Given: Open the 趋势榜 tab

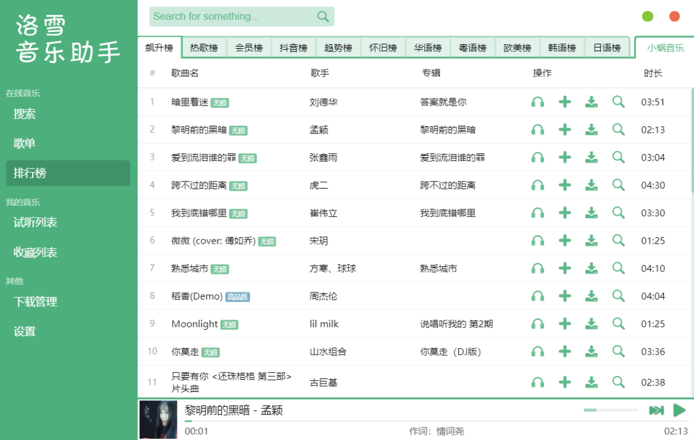Looking at the screenshot, I should tap(338, 47).
